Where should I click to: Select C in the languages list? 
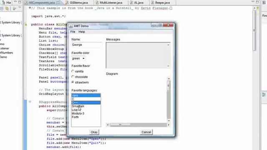[86, 99]
